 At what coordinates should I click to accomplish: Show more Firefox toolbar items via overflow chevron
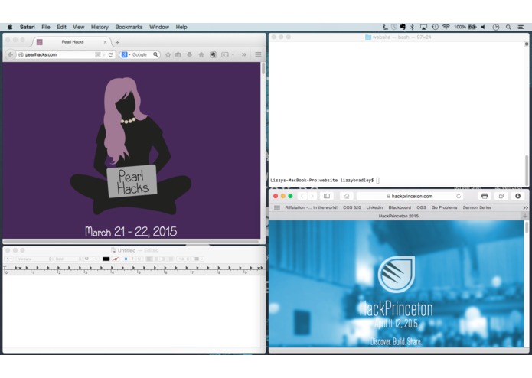point(244,54)
